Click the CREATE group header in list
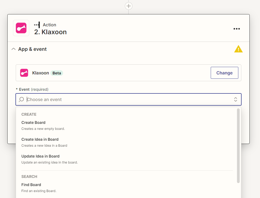Viewport: 260px width, 198px height. [x=29, y=114]
